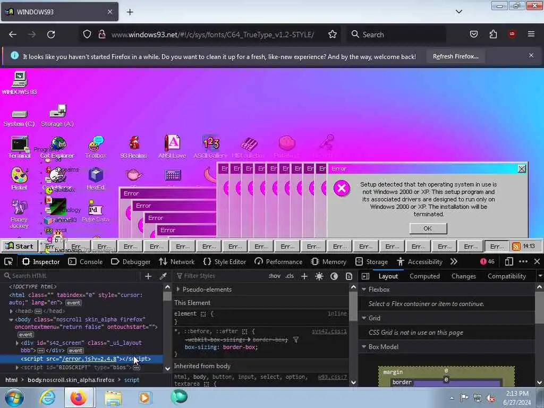This screenshot has width=544, height=408.
Task: Expand the s42_screen div node
Action: pyautogui.click(x=17, y=343)
